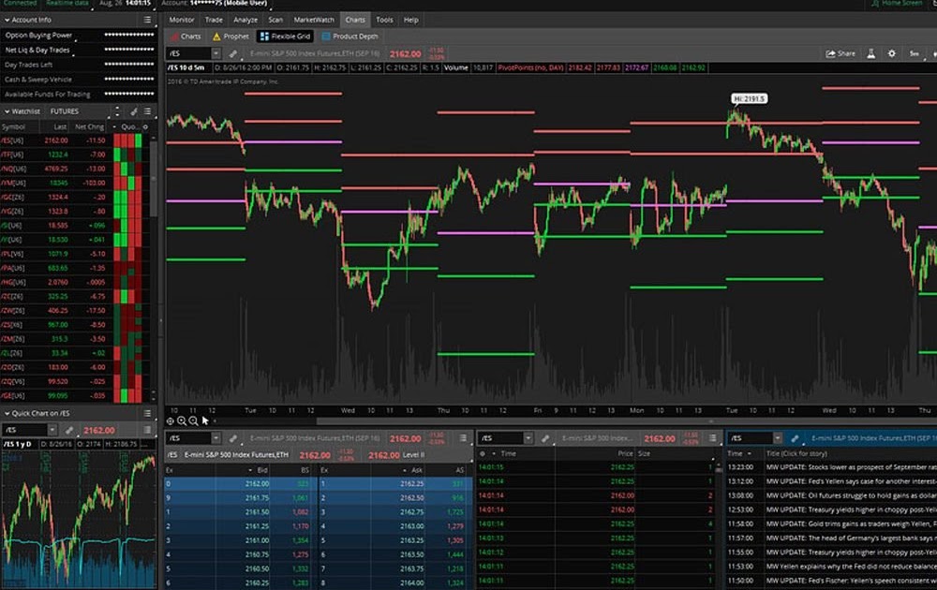Image resolution: width=937 pixels, height=590 pixels.
Task: Sort watchlist by Symbol column header
Action: point(19,126)
